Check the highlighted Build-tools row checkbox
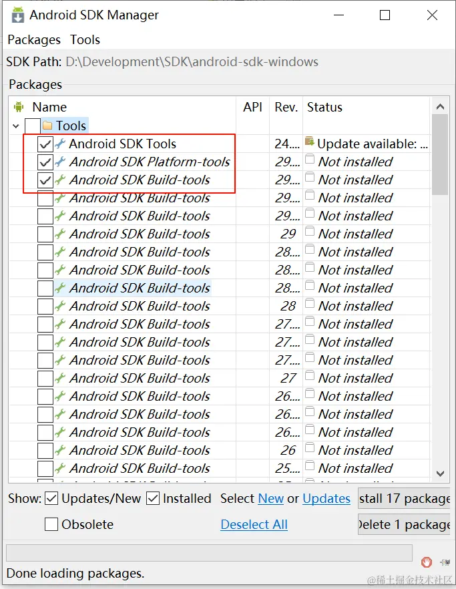This screenshot has height=589, width=456. click(45, 288)
